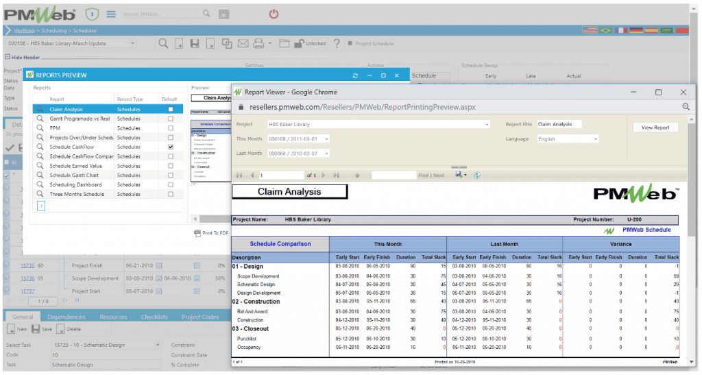This screenshot has height=375, width=702.
Task: Click the zoom magnifier in the Chrome address bar
Action: (x=686, y=107)
